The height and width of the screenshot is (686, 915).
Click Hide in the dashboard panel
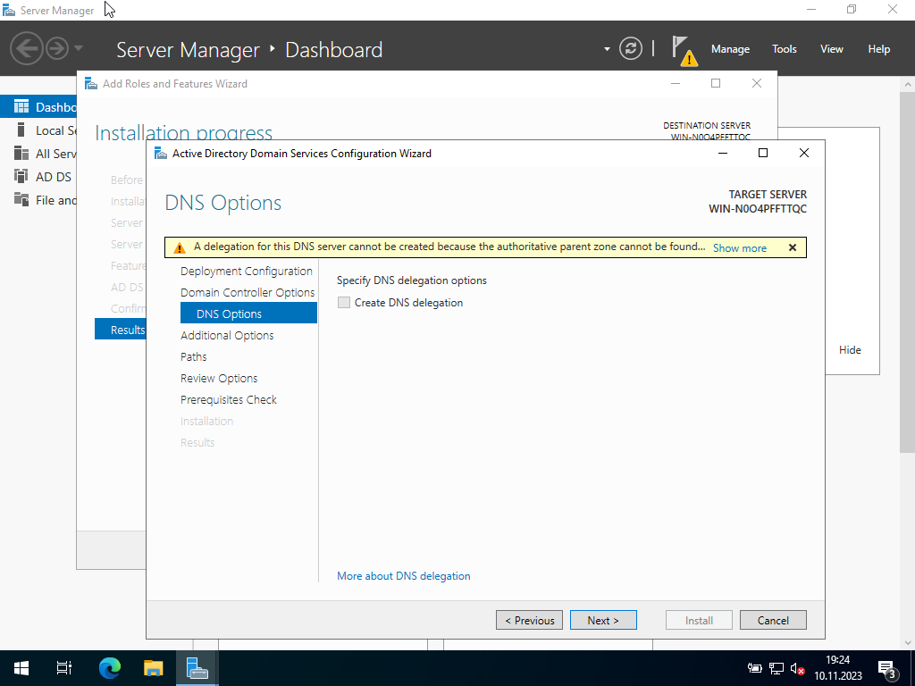click(850, 350)
